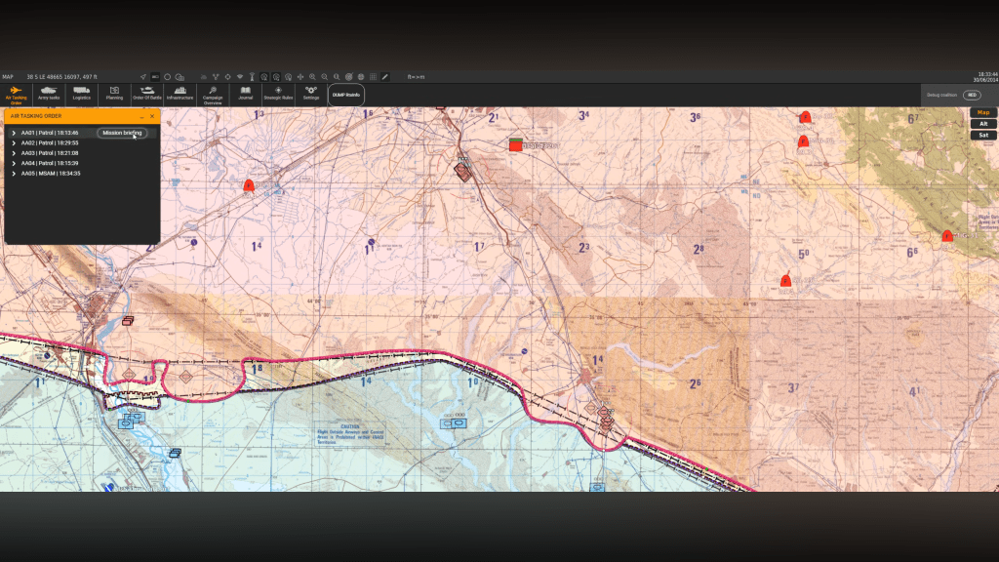The image size is (999, 562).
Task: Open the Logistics panel
Action: click(x=81, y=94)
